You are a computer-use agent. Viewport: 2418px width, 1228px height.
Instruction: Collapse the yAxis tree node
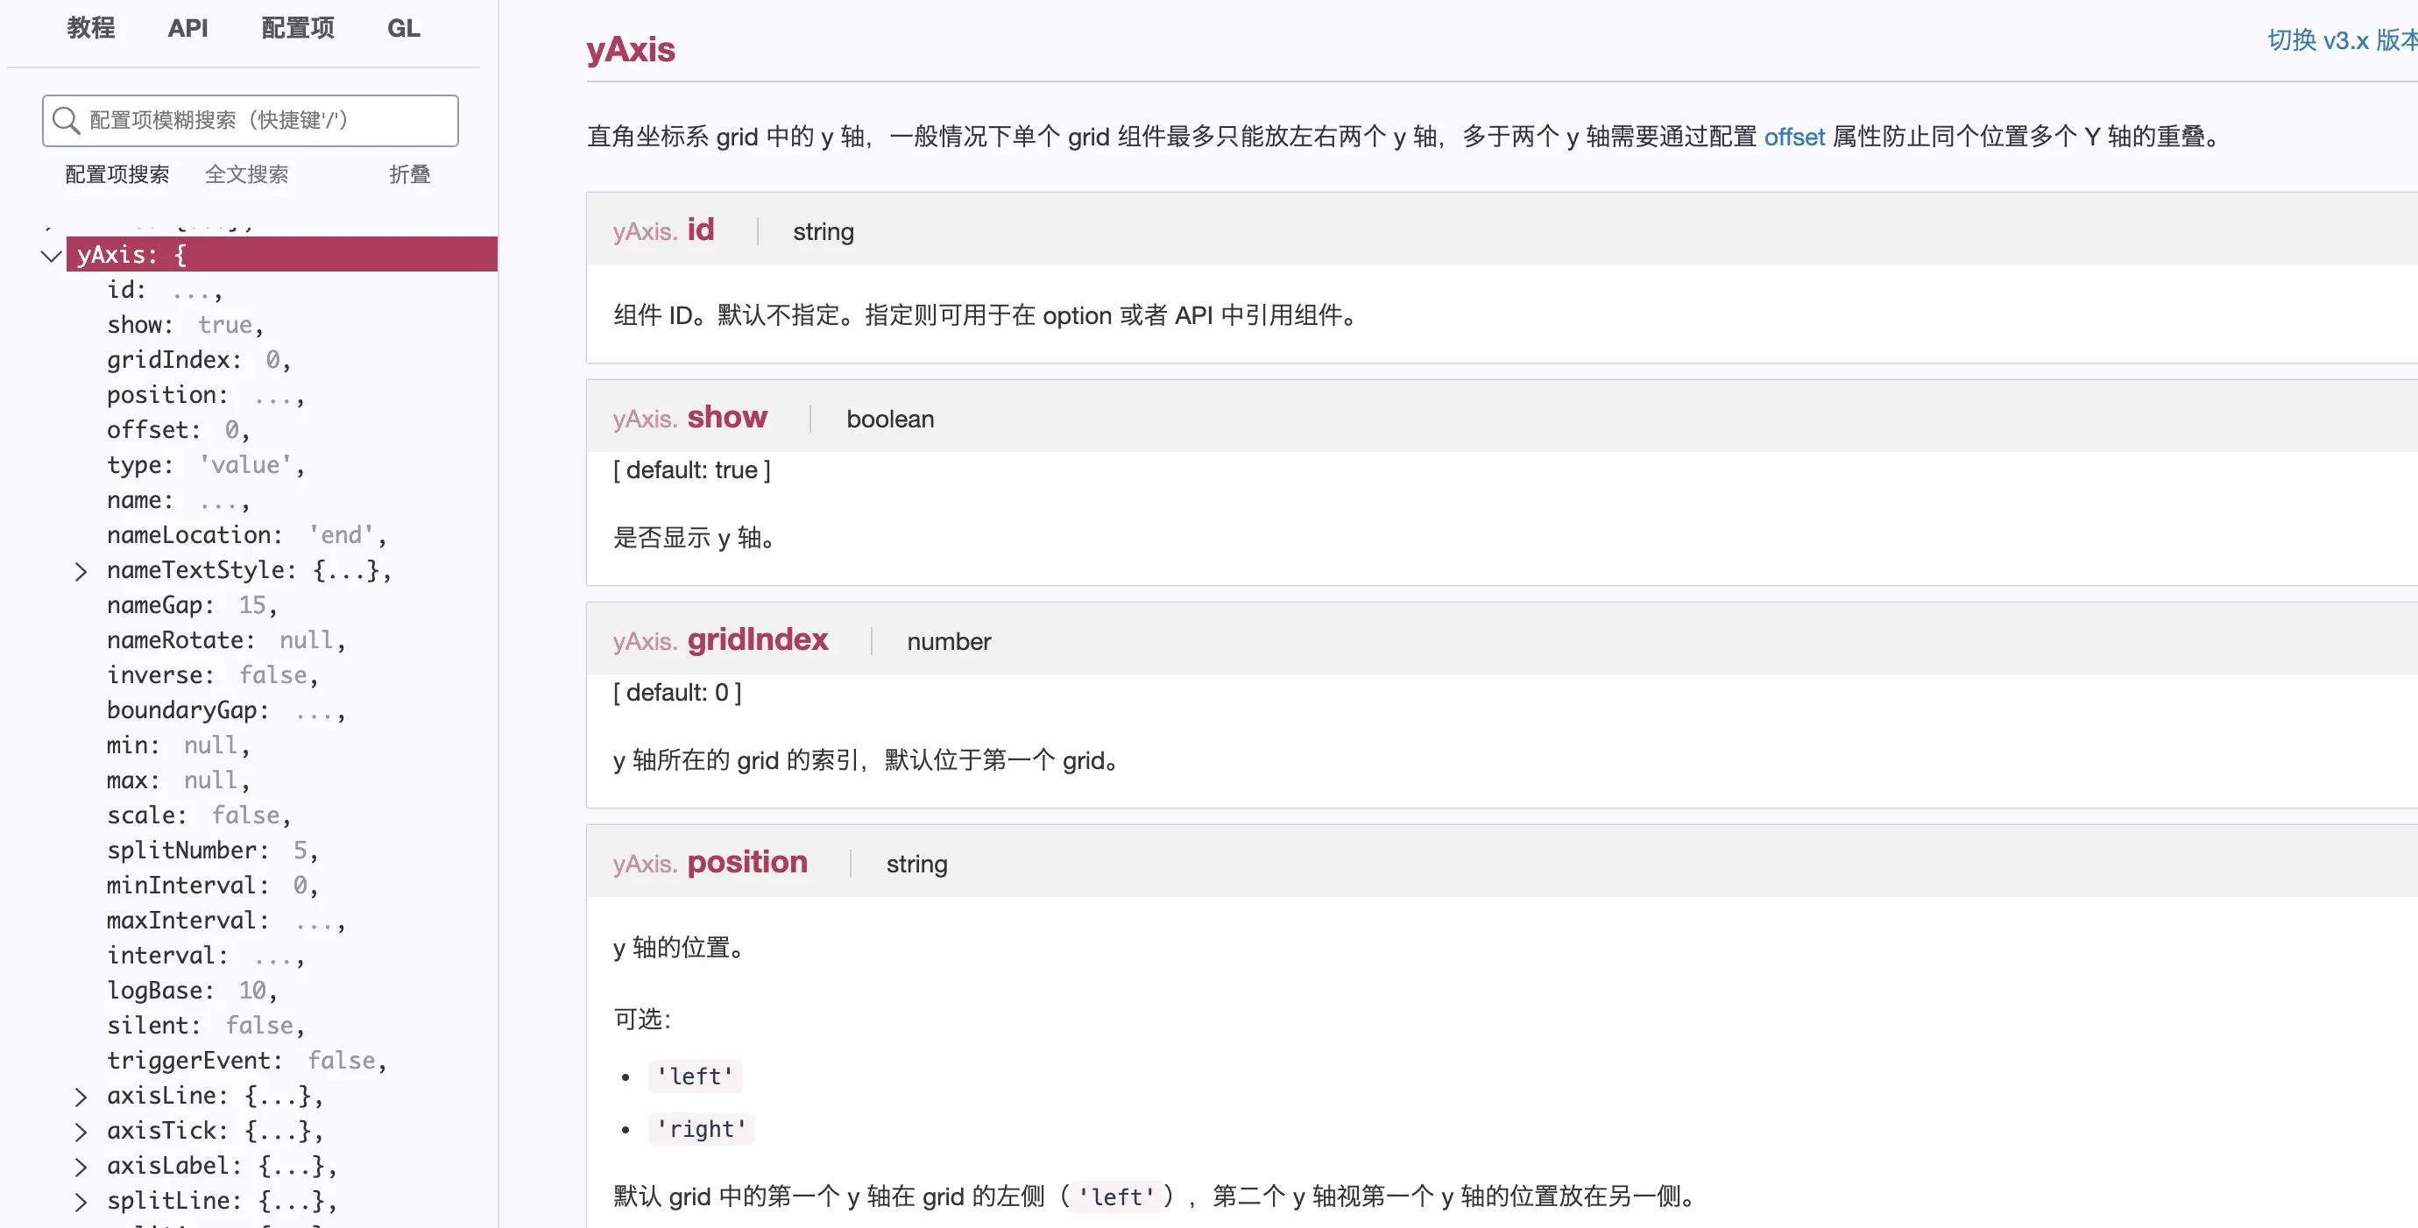[52, 255]
